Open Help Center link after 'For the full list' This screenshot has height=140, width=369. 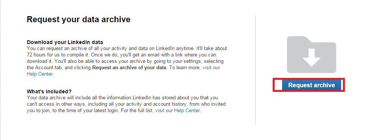point(178,110)
